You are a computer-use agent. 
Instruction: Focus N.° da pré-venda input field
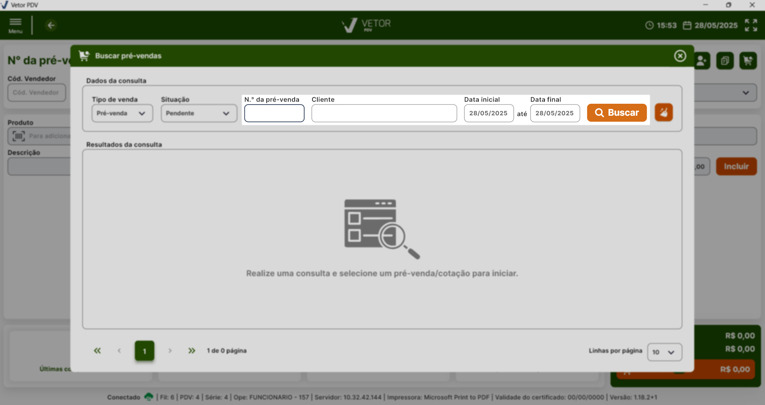(274, 113)
